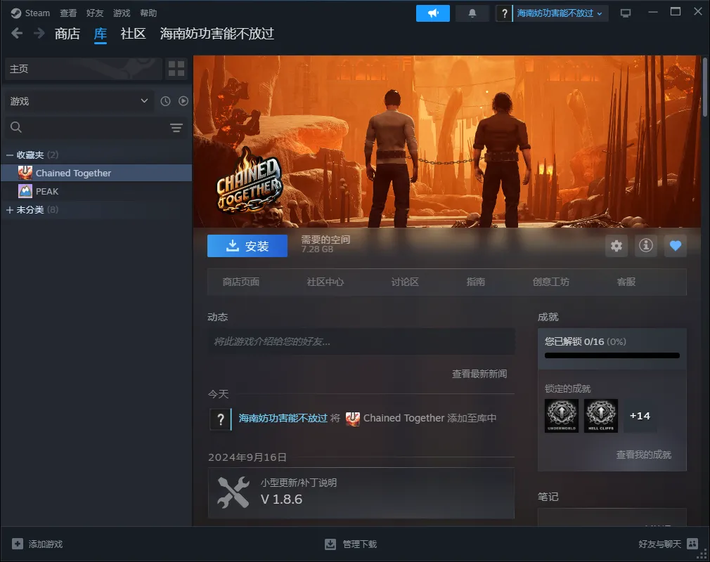Open Big Picture mode monitor icon
The height and width of the screenshot is (562, 710).
pyautogui.click(x=626, y=13)
